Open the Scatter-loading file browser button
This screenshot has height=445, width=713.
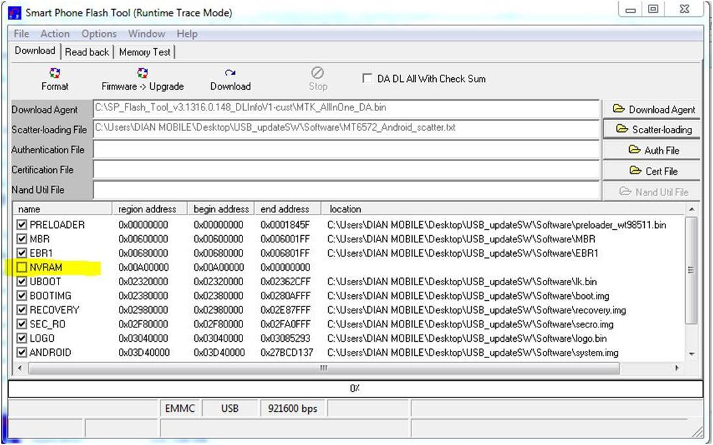tap(651, 129)
